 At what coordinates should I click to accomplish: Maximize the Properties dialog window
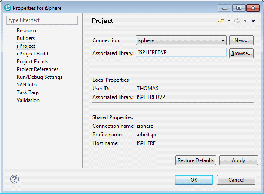click(x=239, y=8)
